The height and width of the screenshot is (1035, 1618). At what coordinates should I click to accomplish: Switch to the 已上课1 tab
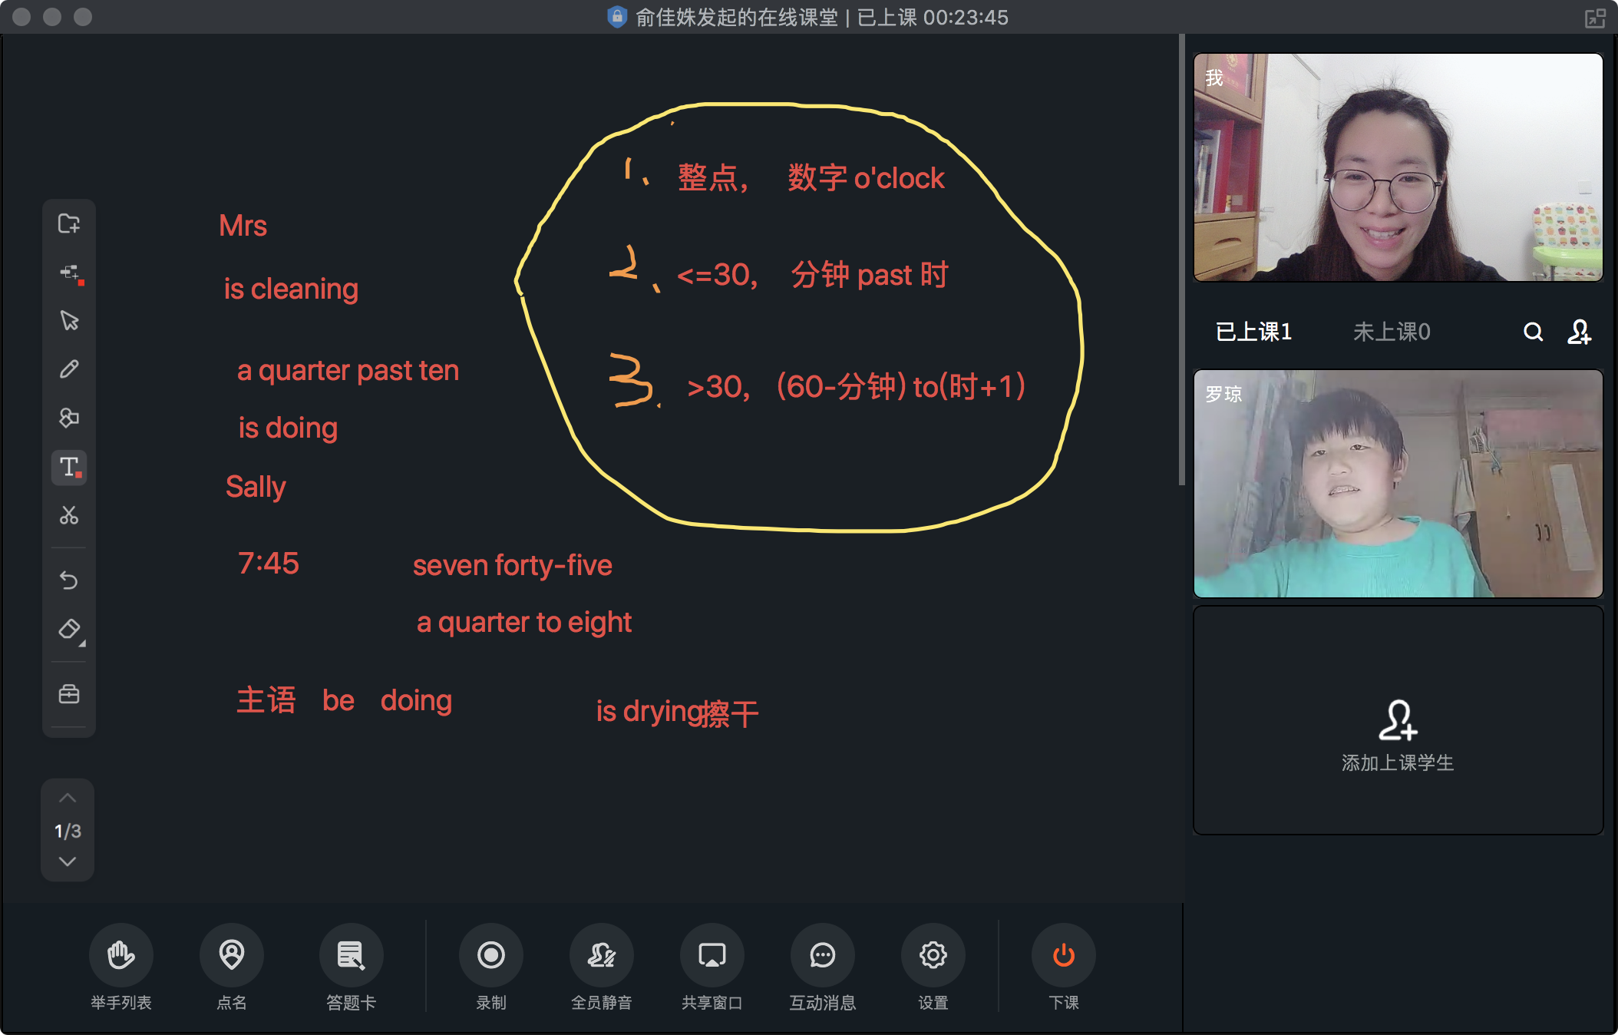(x=1253, y=332)
